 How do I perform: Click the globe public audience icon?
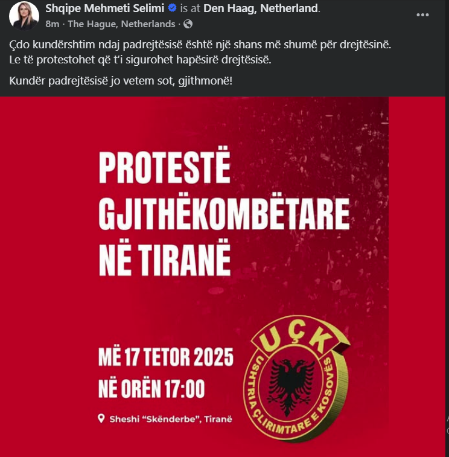click(x=188, y=24)
